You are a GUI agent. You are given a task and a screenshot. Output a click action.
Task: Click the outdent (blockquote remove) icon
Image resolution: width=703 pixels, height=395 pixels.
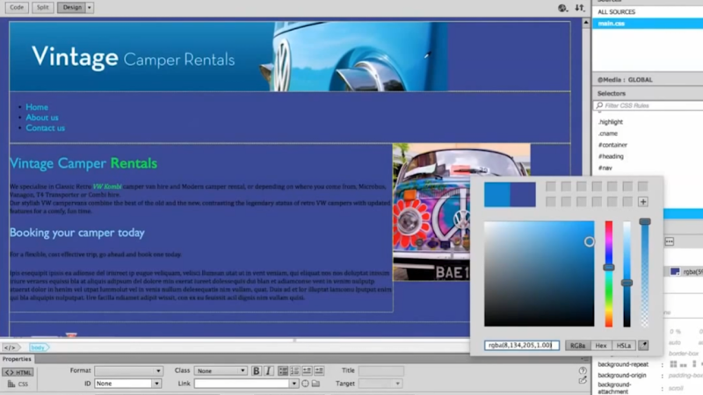[x=307, y=370]
